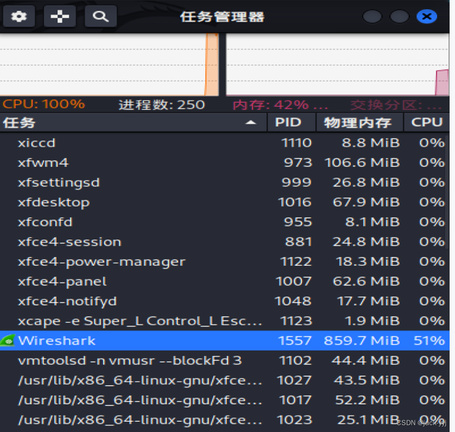Click the 67.9 MiB memory cell
Viewport: 455px width, 432px height.
coord(366,203)
